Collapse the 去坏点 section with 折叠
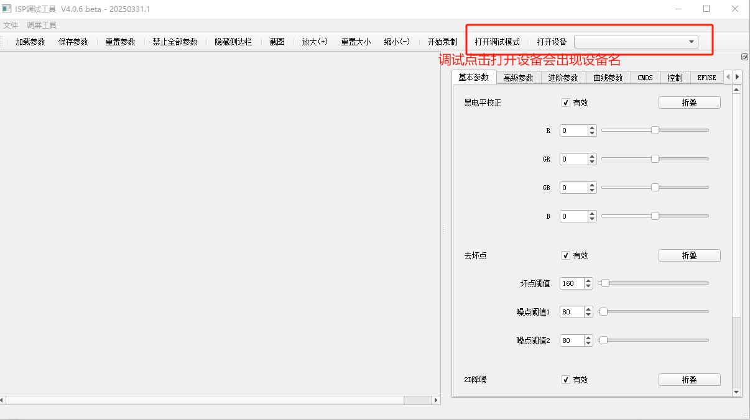 [690, 255]
